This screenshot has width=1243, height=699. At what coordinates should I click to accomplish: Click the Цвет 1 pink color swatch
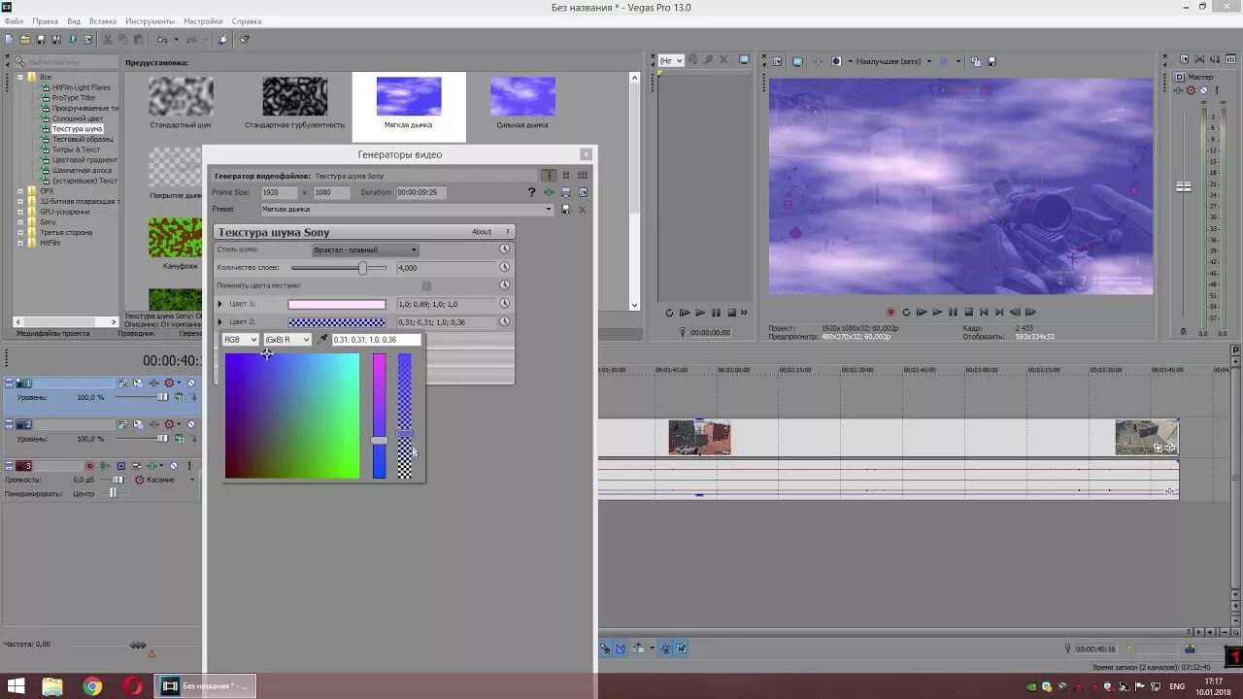(337, 304)
